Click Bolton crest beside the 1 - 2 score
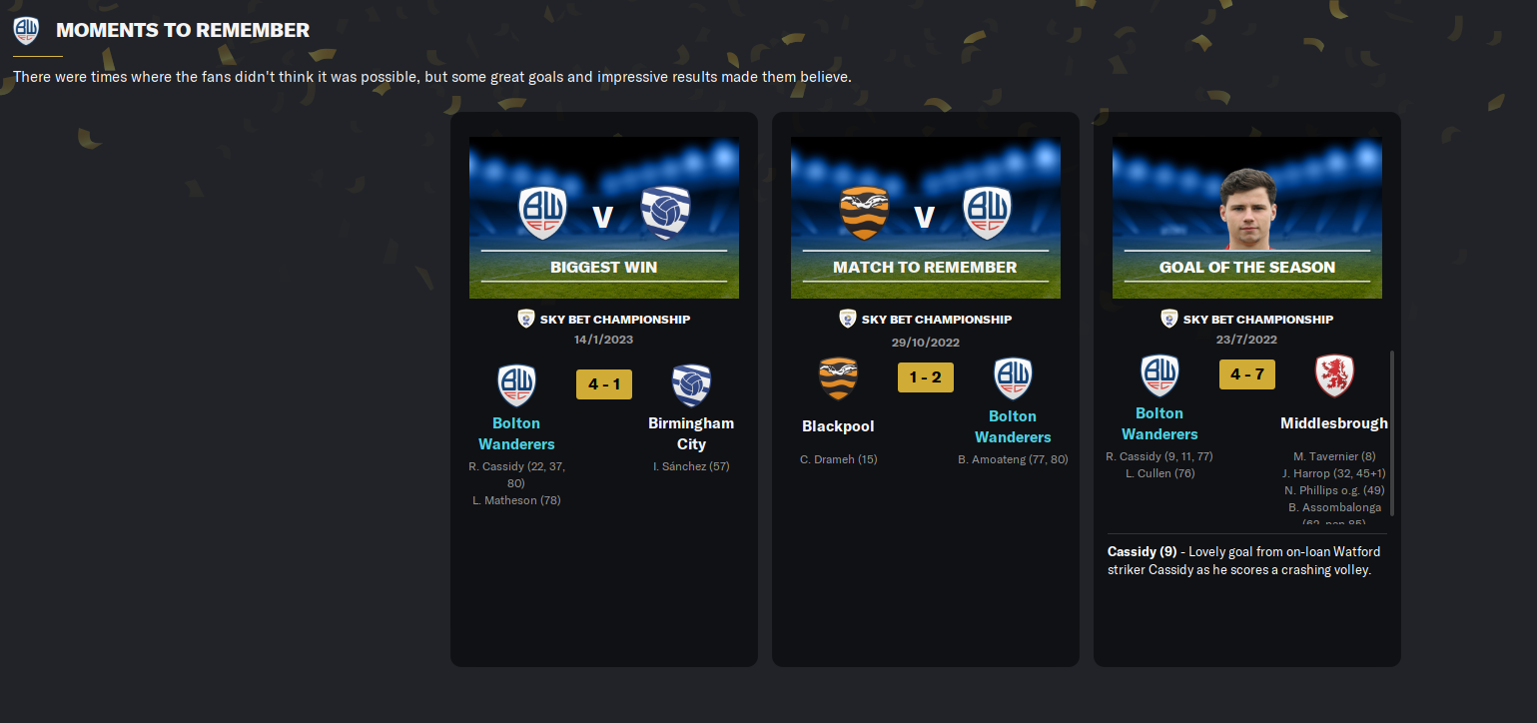 tap(1013, 378)
